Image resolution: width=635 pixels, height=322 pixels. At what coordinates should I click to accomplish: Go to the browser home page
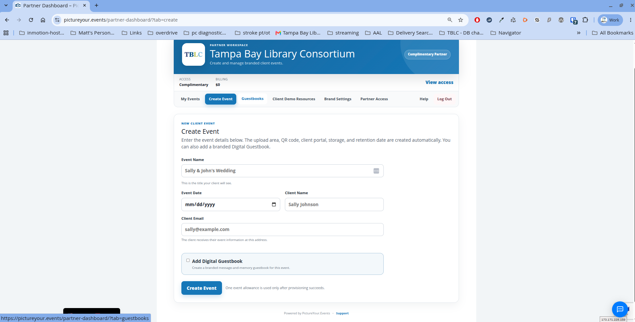[43, 20]
